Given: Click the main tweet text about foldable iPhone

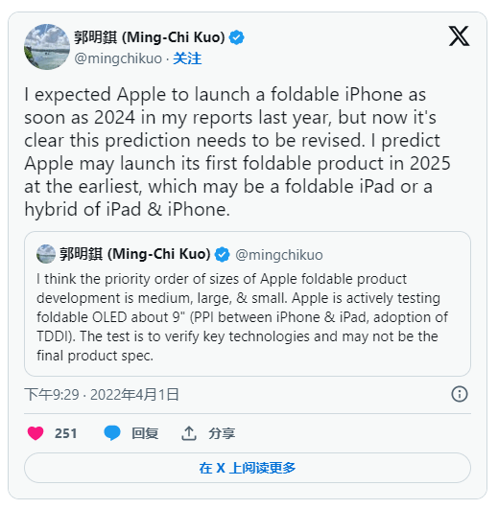Looking at the screenshot, I should [x=237, y=151].
